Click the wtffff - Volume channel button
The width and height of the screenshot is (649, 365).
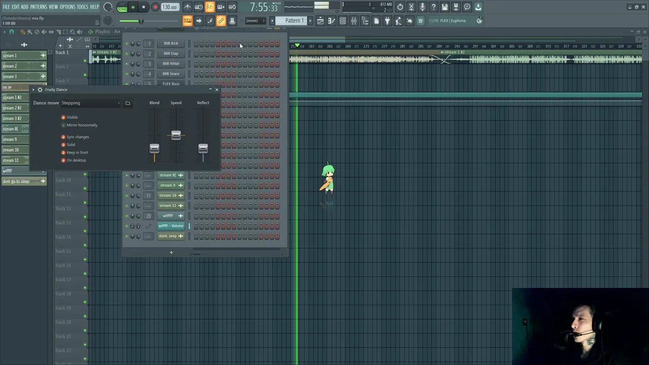[171, 226]
